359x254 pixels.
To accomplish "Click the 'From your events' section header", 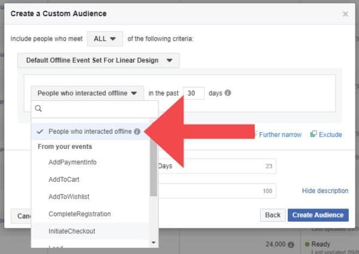I will 65,146.
